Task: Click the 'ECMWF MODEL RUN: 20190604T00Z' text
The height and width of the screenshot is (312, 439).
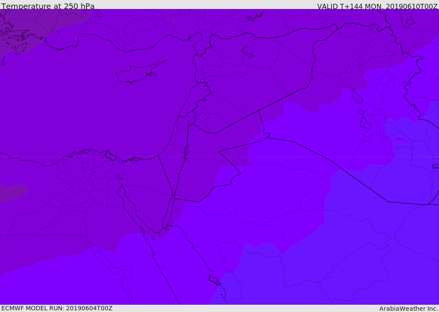Action: (57, 308)
